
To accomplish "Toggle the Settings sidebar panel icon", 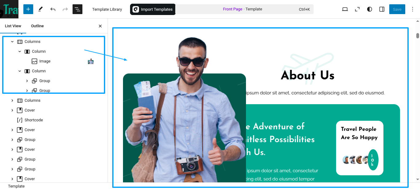I will point(382,9).
